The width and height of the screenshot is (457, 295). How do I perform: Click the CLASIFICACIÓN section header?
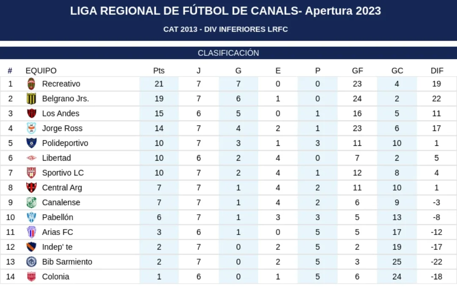228,53
